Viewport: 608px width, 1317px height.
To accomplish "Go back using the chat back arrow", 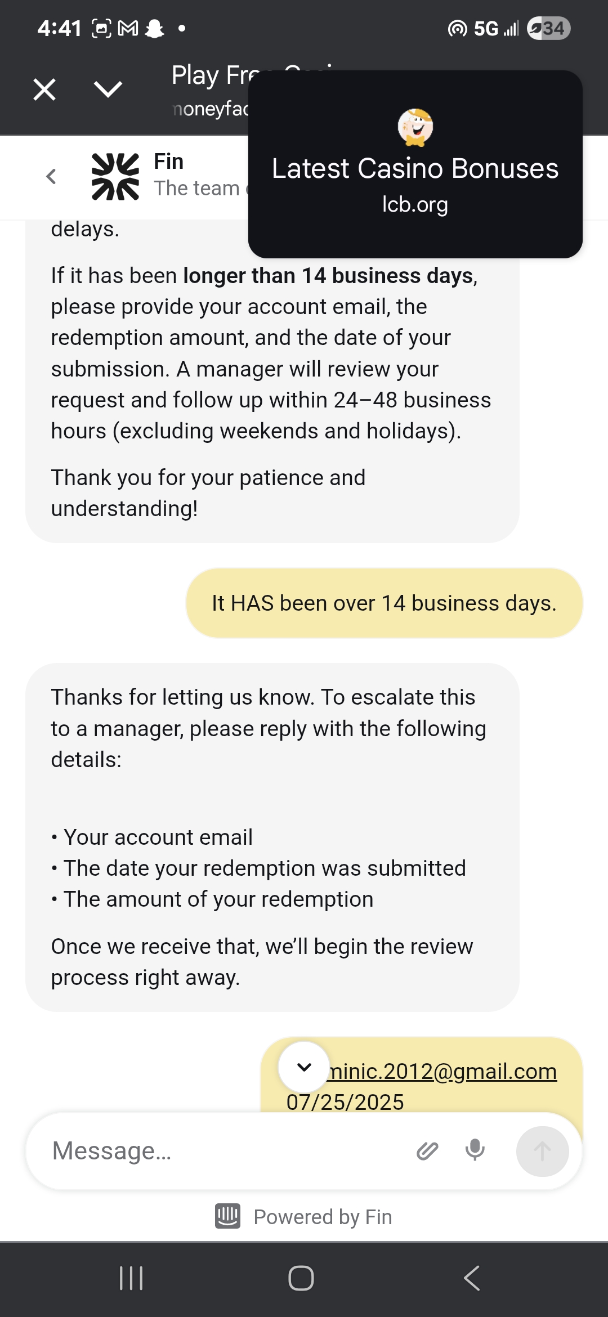I will [51, 176].
